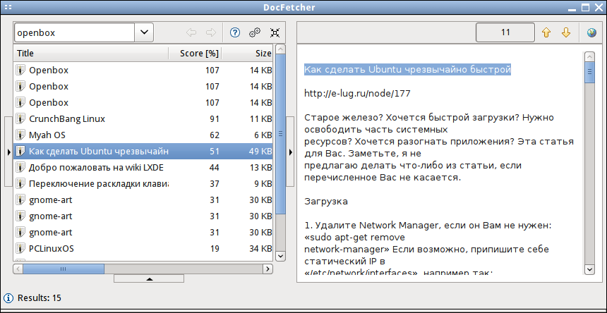Toggle HTML preview globe icon

click(591, 33)
